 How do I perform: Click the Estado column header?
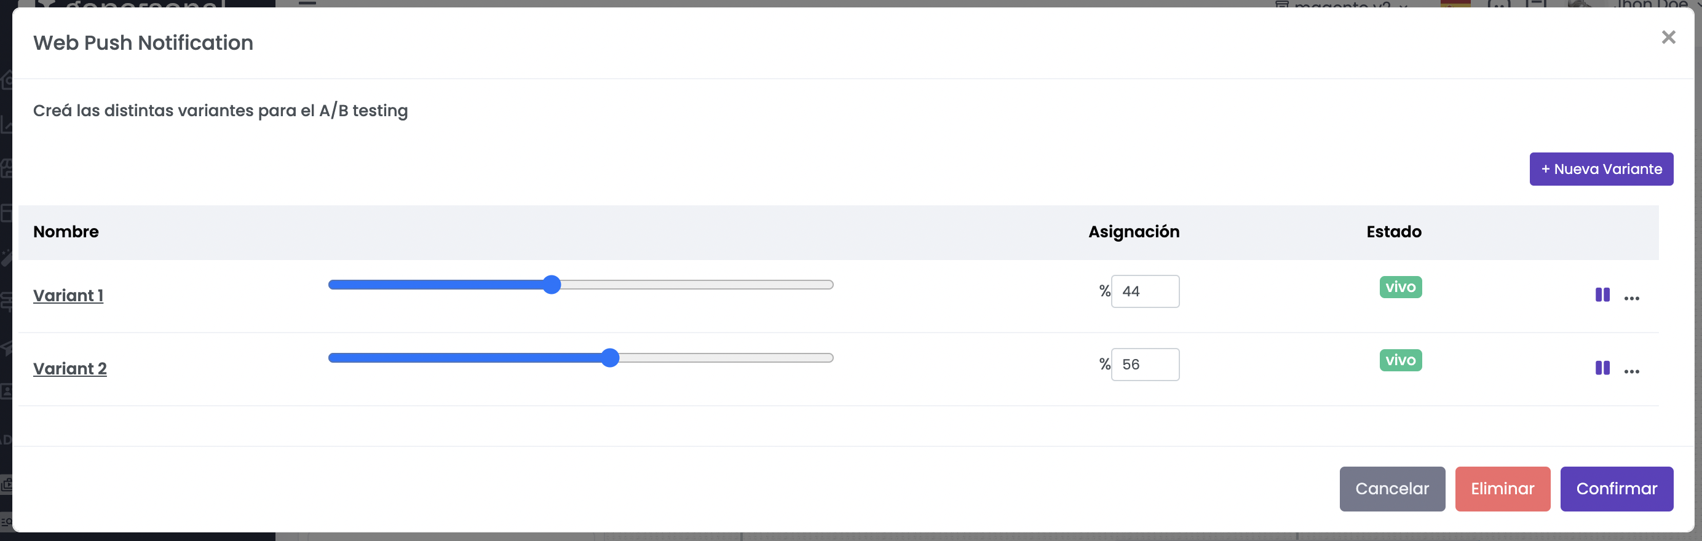[x=1393, y=232]
